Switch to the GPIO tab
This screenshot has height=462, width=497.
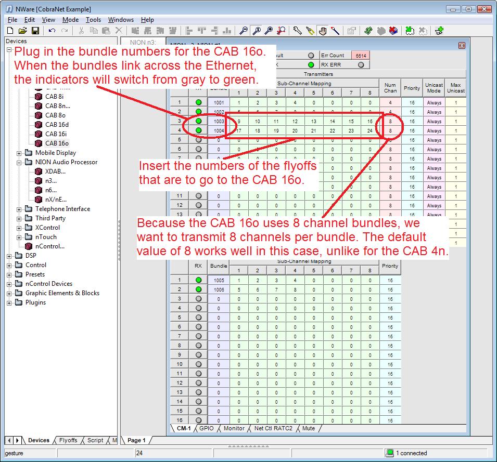point(206,429)
